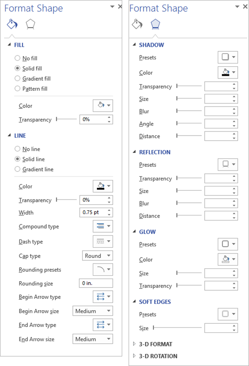Click the Line transparency slider
249x366 pixels.
[x=67, y=200]
